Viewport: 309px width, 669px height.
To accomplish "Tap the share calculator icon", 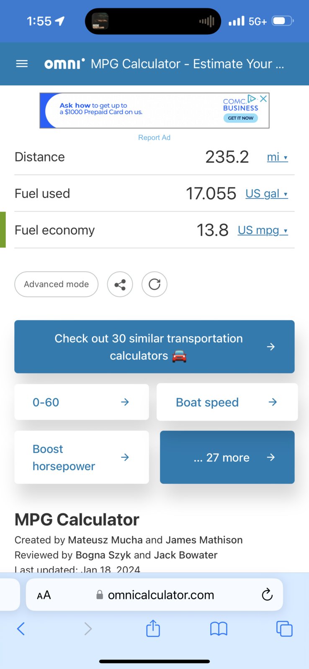I will [120, 285].
